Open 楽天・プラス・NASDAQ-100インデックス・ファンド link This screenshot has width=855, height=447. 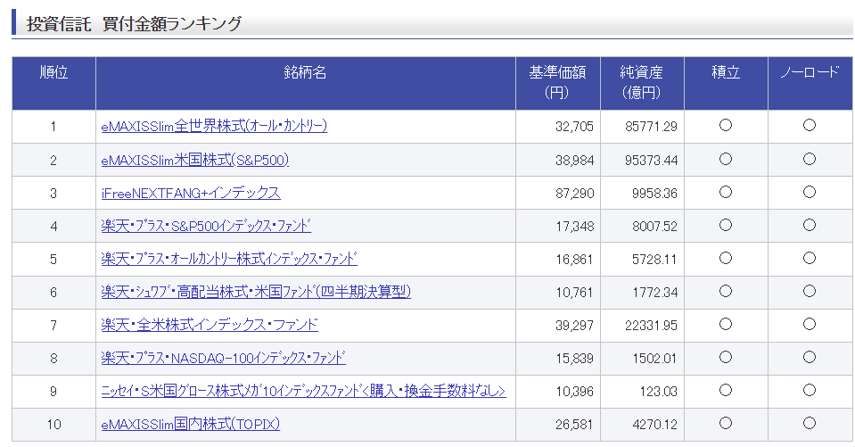223,358
